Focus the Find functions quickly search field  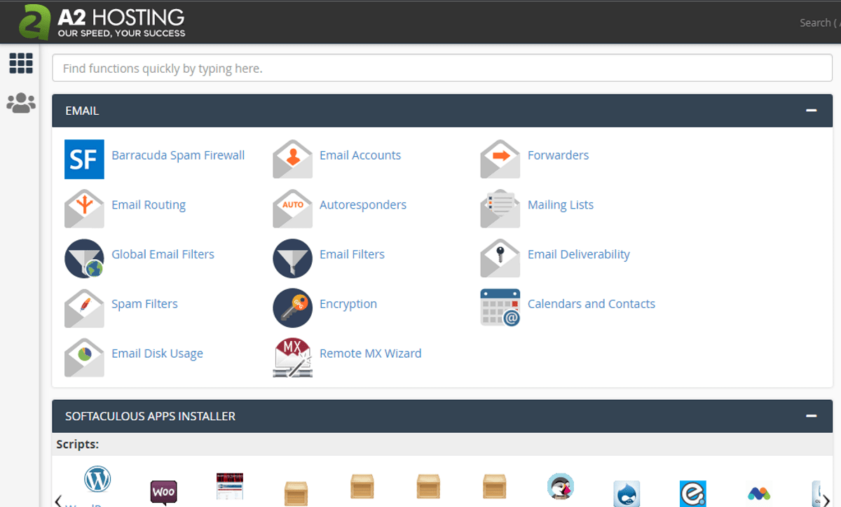point(442,69)
